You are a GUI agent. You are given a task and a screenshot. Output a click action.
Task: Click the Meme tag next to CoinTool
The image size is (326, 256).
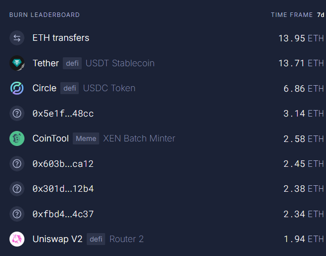86,138
